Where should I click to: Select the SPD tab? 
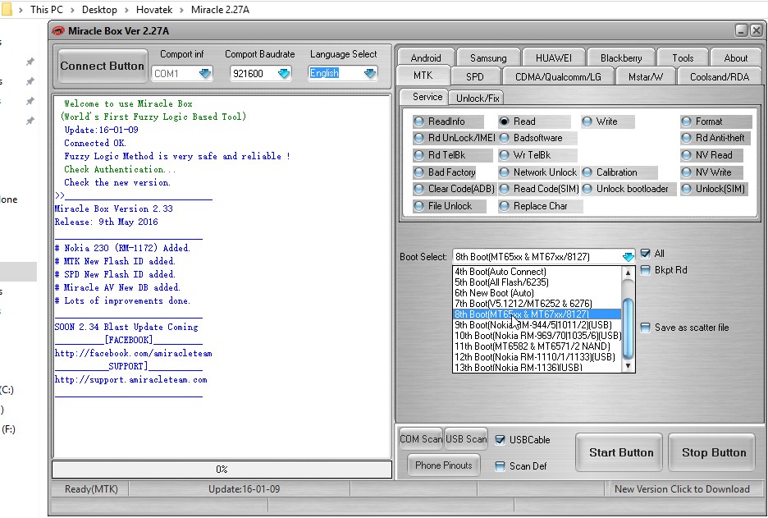[x=474, y=76]
